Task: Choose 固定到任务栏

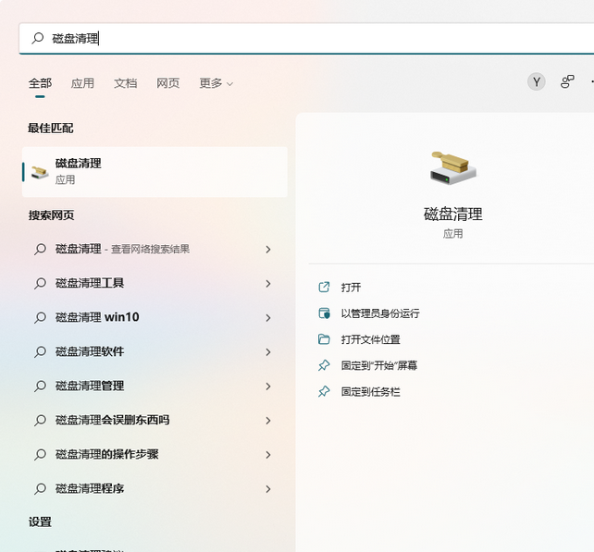Action: click(x=370, y=391)
